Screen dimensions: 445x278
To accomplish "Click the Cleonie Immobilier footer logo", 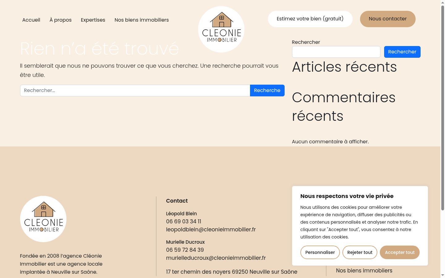I will click(x=43, y=219).
